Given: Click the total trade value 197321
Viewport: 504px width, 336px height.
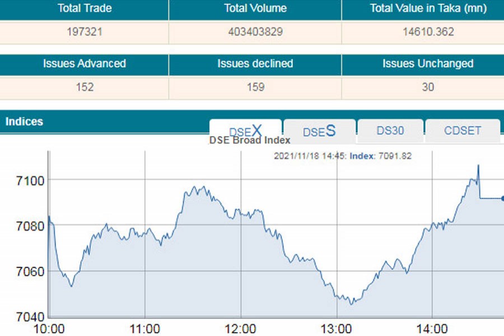Looking at the screenshot, I should (x=85, y=32).
